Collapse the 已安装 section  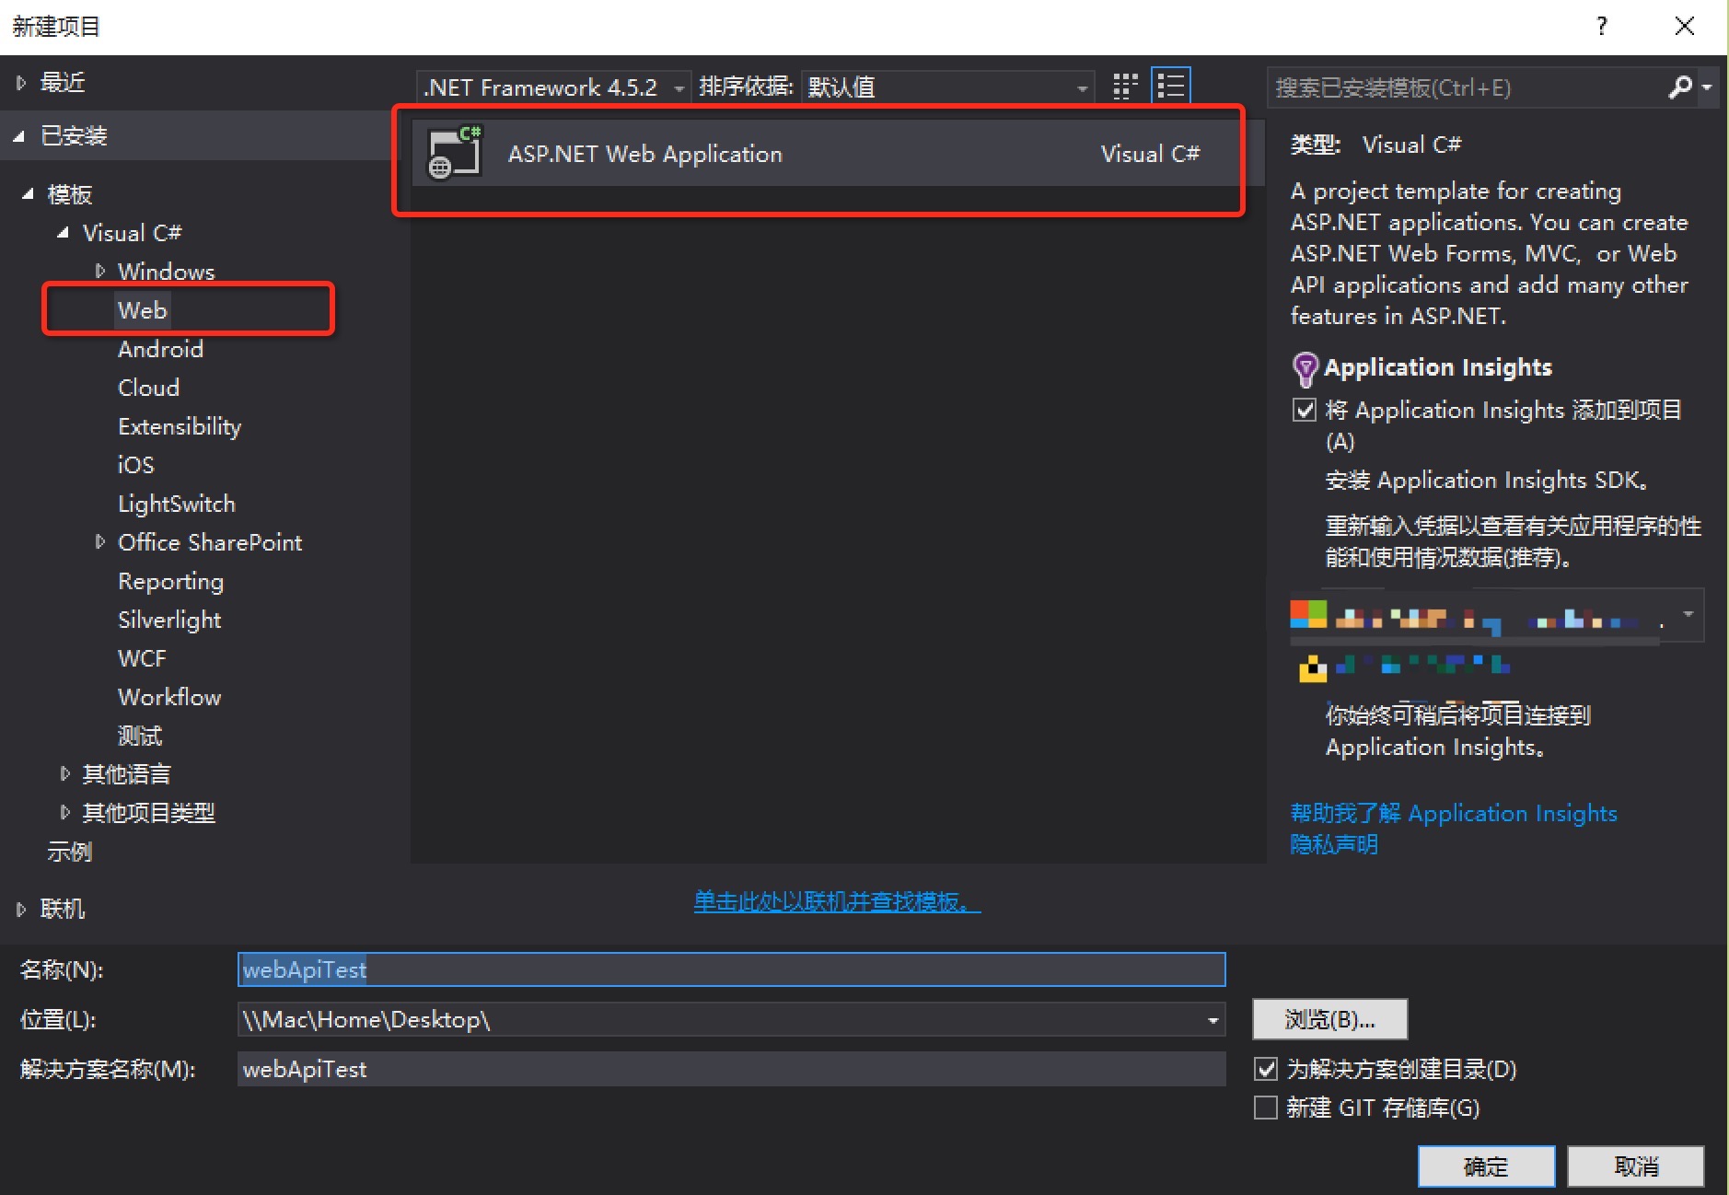[20, 136]
